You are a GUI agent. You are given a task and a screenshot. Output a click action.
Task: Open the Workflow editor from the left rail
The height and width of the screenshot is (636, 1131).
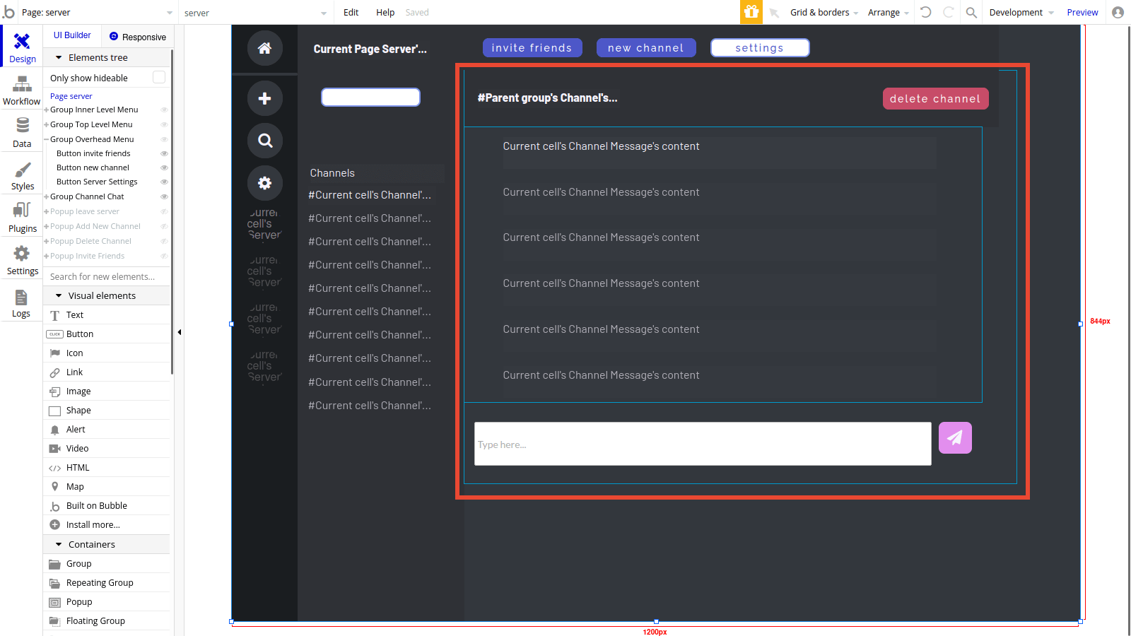21,90
